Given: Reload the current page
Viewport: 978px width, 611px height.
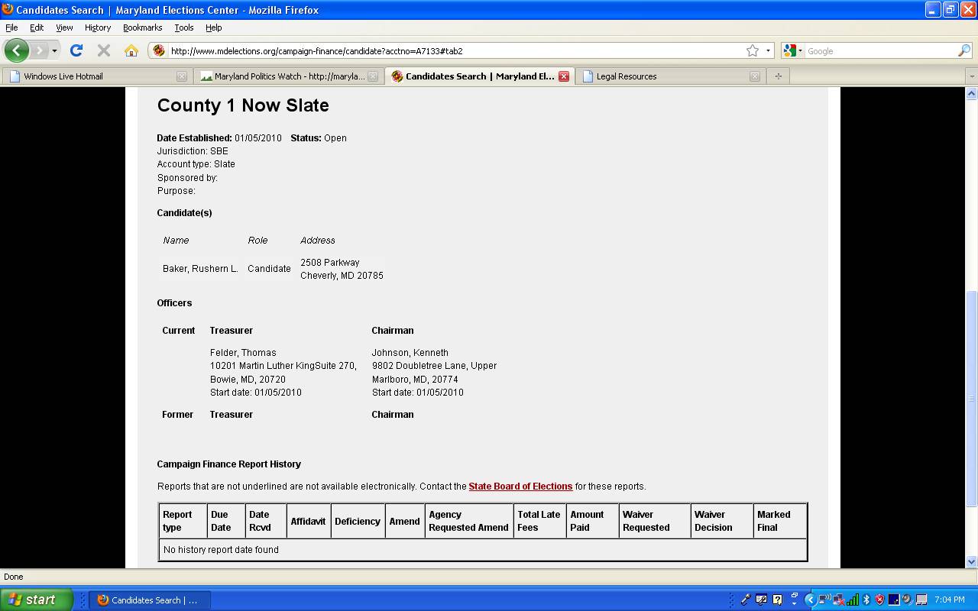Looking at the screenshot, I should (76, 50).
